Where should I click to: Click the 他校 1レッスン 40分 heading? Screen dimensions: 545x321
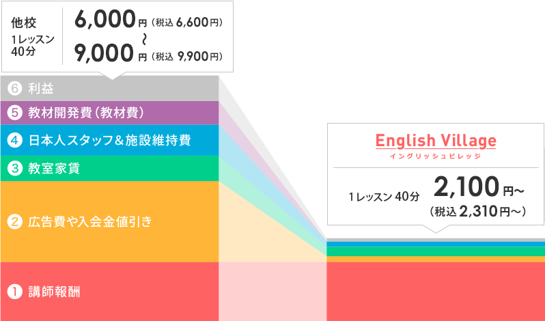32,36
